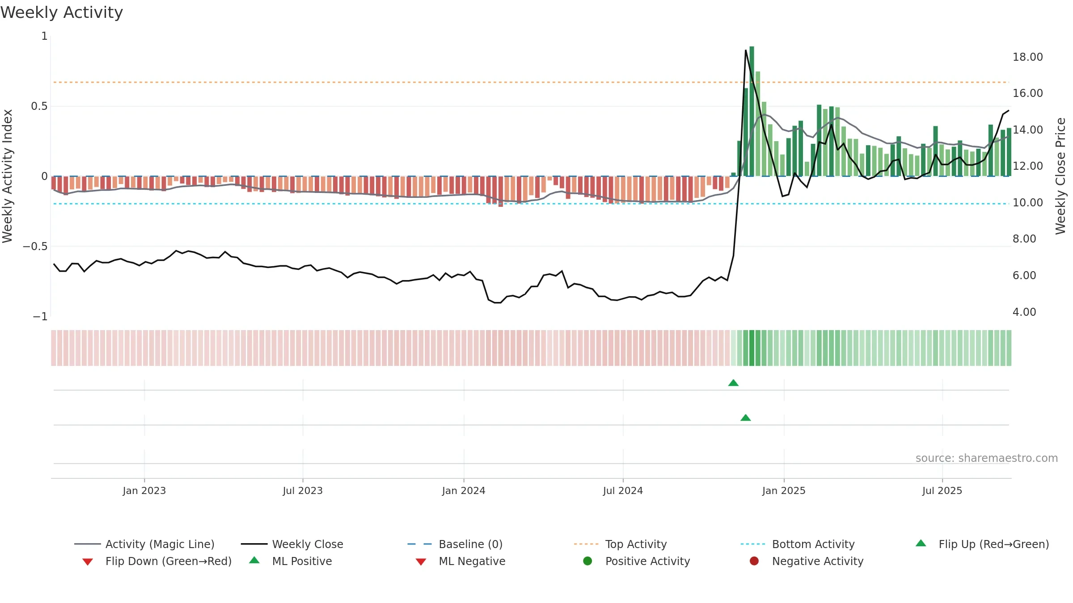Toggle Bottom Activity legend entry
Image resolution: width=1073 pixels, height=603 pixels.
click(x=798, y=544)
